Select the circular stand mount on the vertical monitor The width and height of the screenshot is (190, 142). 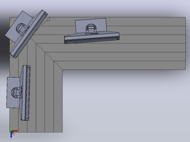tap(15, 92)
